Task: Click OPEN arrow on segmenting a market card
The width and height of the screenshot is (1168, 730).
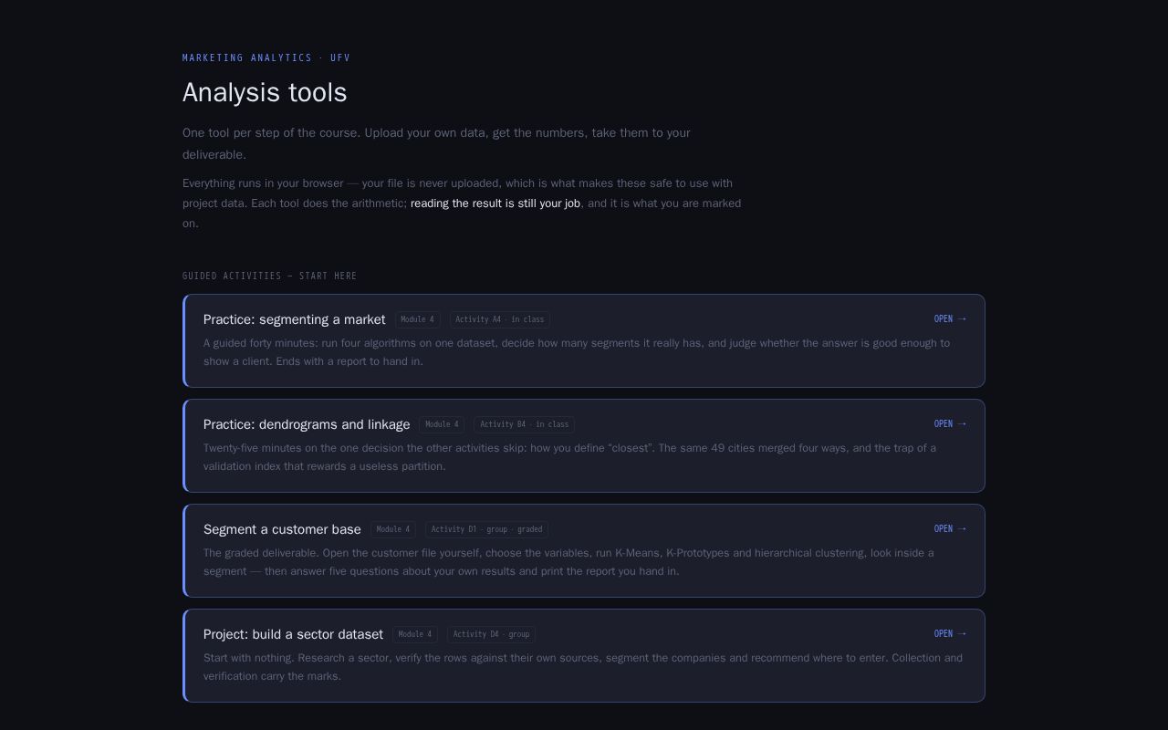Action: (x=950, y=319)
